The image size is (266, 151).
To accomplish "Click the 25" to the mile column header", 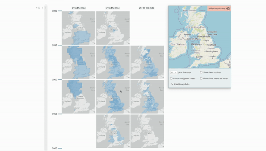I will [147, 8].
